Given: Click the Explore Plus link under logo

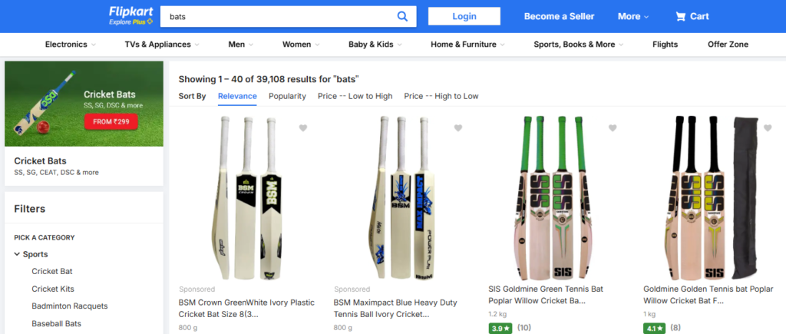Looking at the screenshot, I should click(130, 22).
